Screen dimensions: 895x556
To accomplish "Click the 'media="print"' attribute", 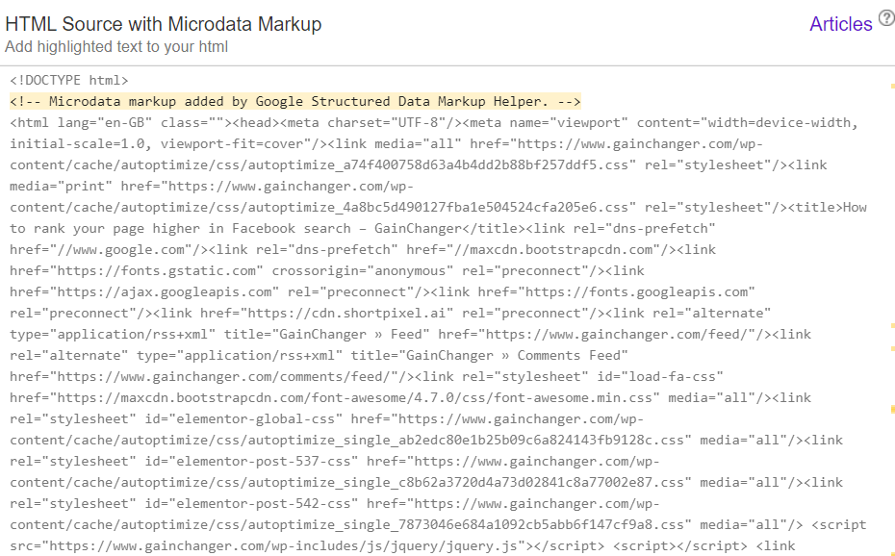I will click(61, 186).
